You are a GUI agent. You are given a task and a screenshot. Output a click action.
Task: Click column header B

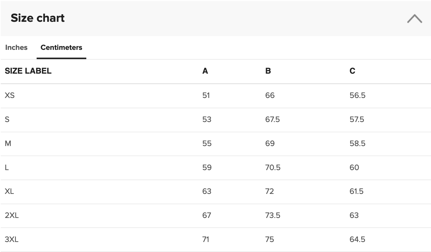click(268, 71)
